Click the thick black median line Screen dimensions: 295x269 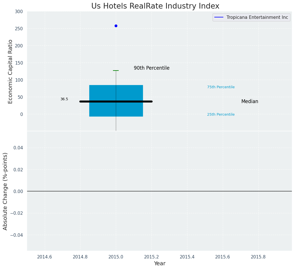click(116, 102)
